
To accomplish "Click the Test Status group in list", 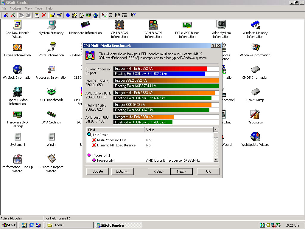I will click(100, 135).
